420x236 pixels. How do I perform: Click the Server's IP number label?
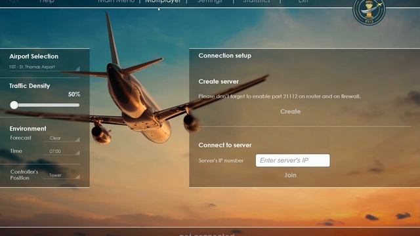pos(221,161)
